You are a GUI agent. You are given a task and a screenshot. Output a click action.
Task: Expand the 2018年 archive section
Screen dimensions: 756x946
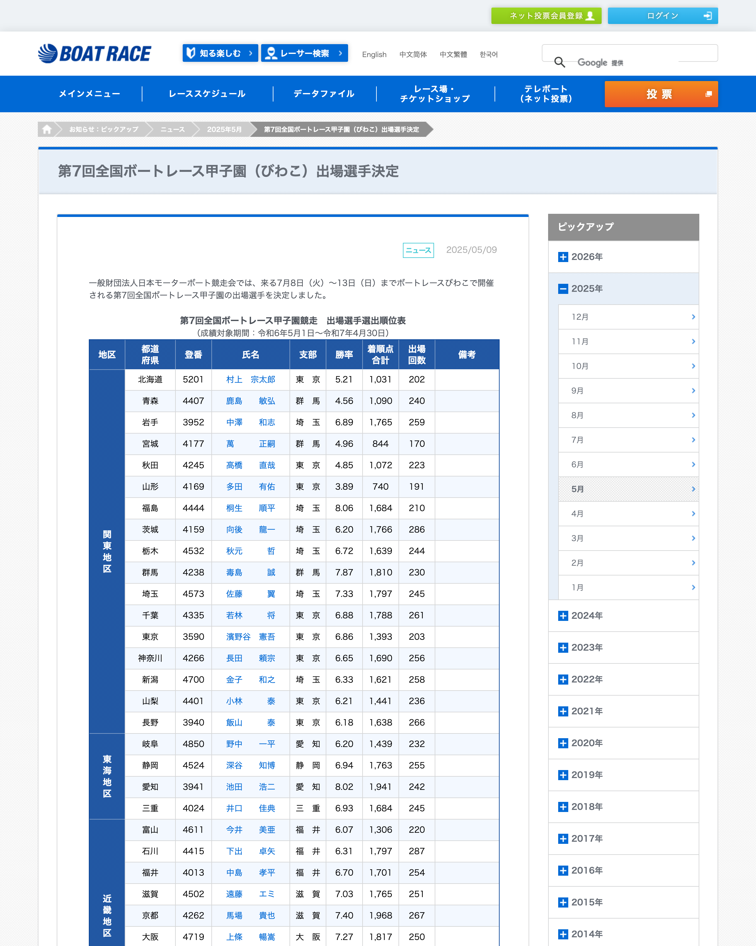(623, 807)
